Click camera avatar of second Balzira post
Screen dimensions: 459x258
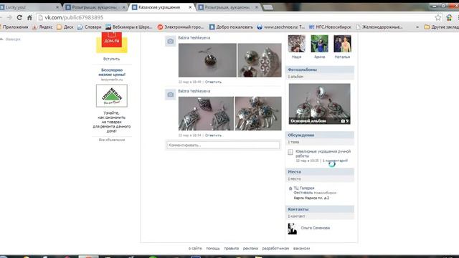tap(171, 95)
